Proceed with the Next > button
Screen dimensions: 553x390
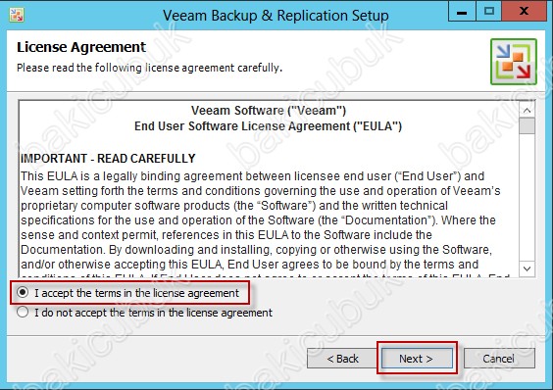(x=417, y=359)
